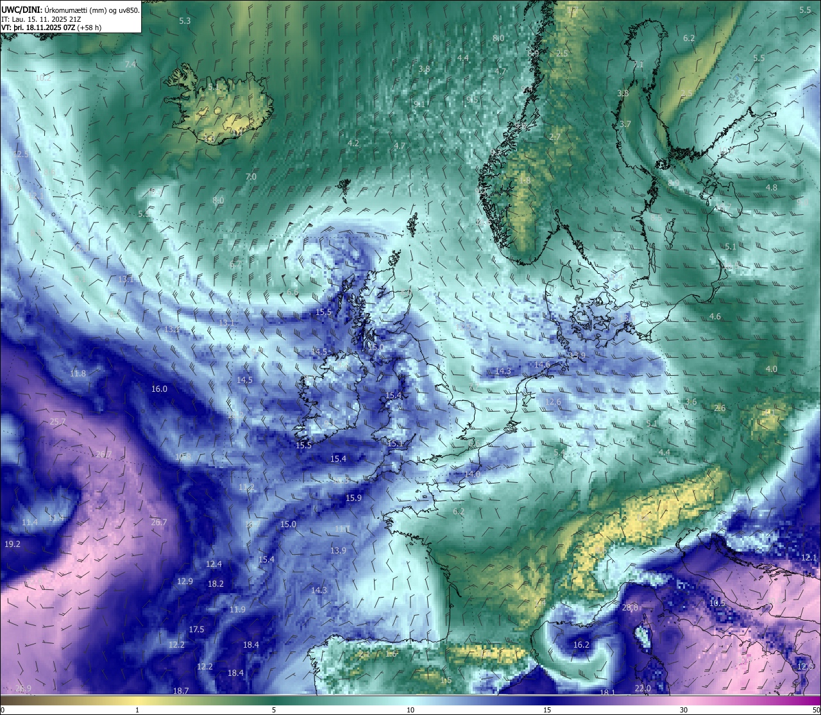Click the 13.1 value in the Atlantic band
This screenshot has width=821, height=715.
(126, 279)
